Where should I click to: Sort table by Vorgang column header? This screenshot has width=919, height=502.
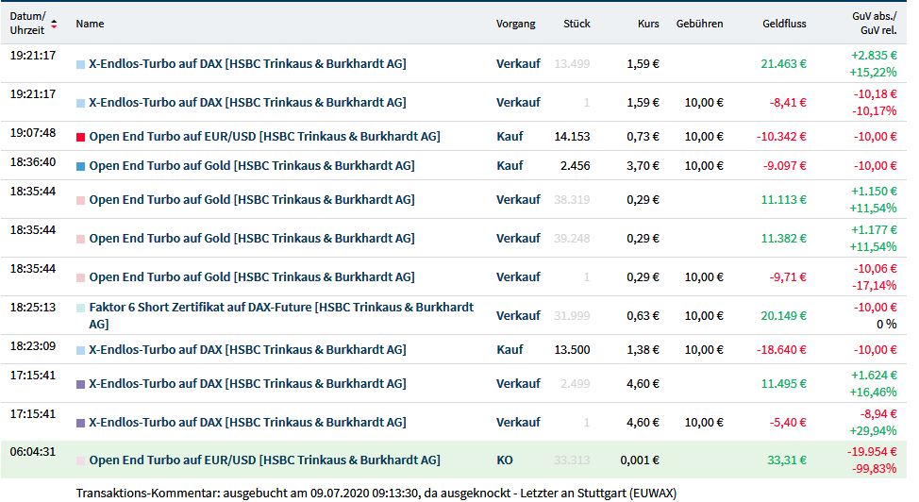515,24
